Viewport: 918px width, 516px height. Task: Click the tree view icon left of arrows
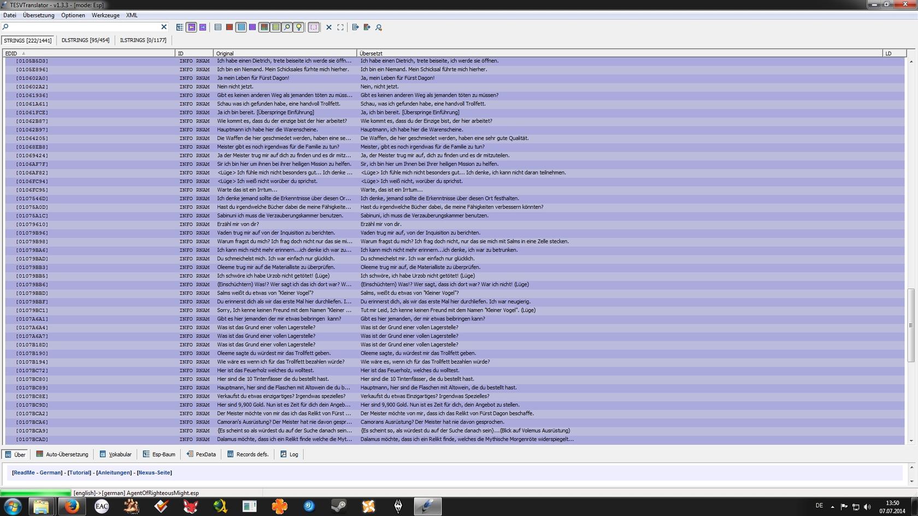[x=180, y=27]
